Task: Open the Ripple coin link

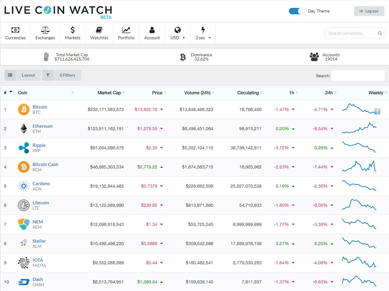Action: (x=39, y=145)
